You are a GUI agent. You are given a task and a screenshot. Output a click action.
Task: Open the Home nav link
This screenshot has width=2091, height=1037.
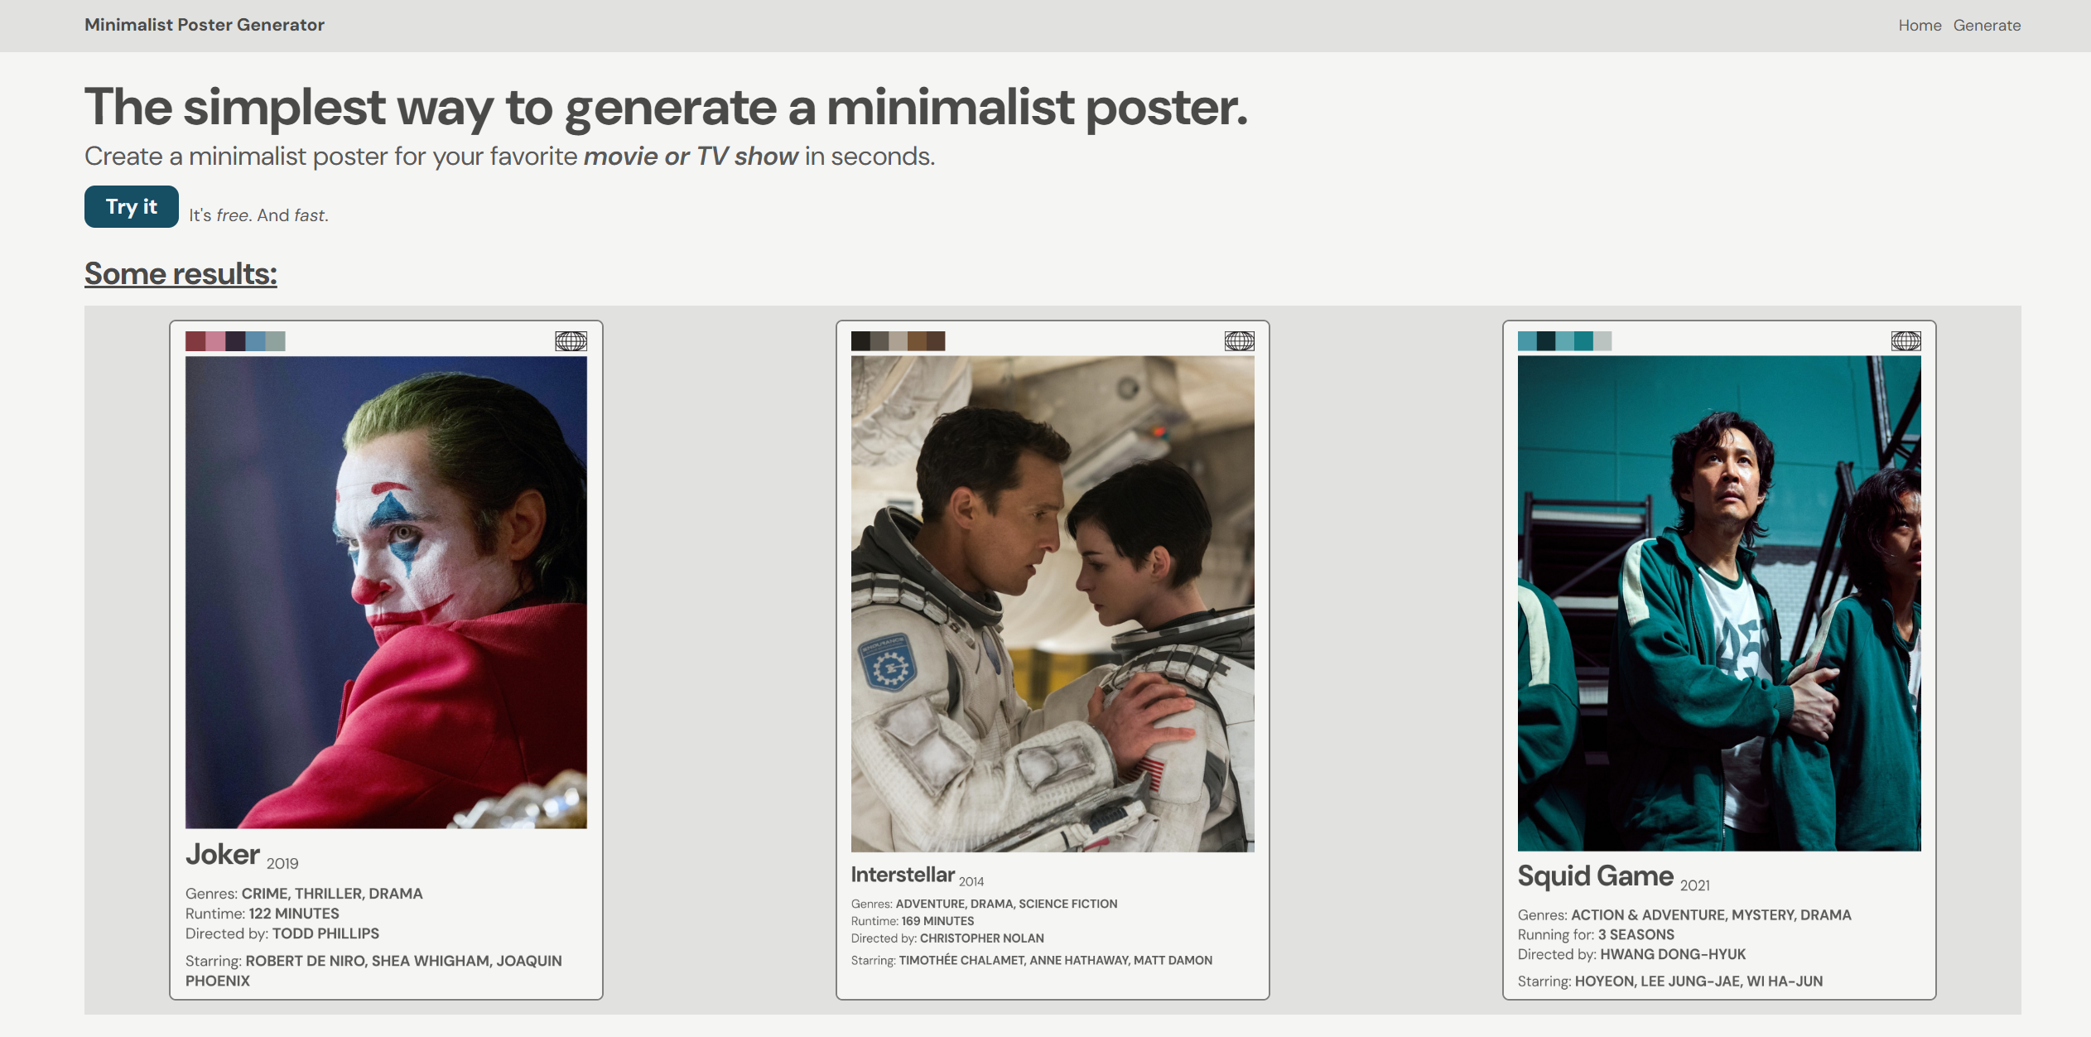[1920, 26]
